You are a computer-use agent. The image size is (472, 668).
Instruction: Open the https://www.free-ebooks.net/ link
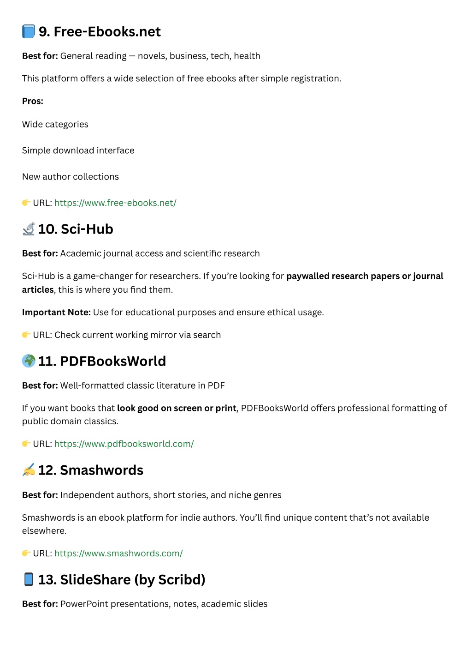pyautogui.click(x=115, y=203)
